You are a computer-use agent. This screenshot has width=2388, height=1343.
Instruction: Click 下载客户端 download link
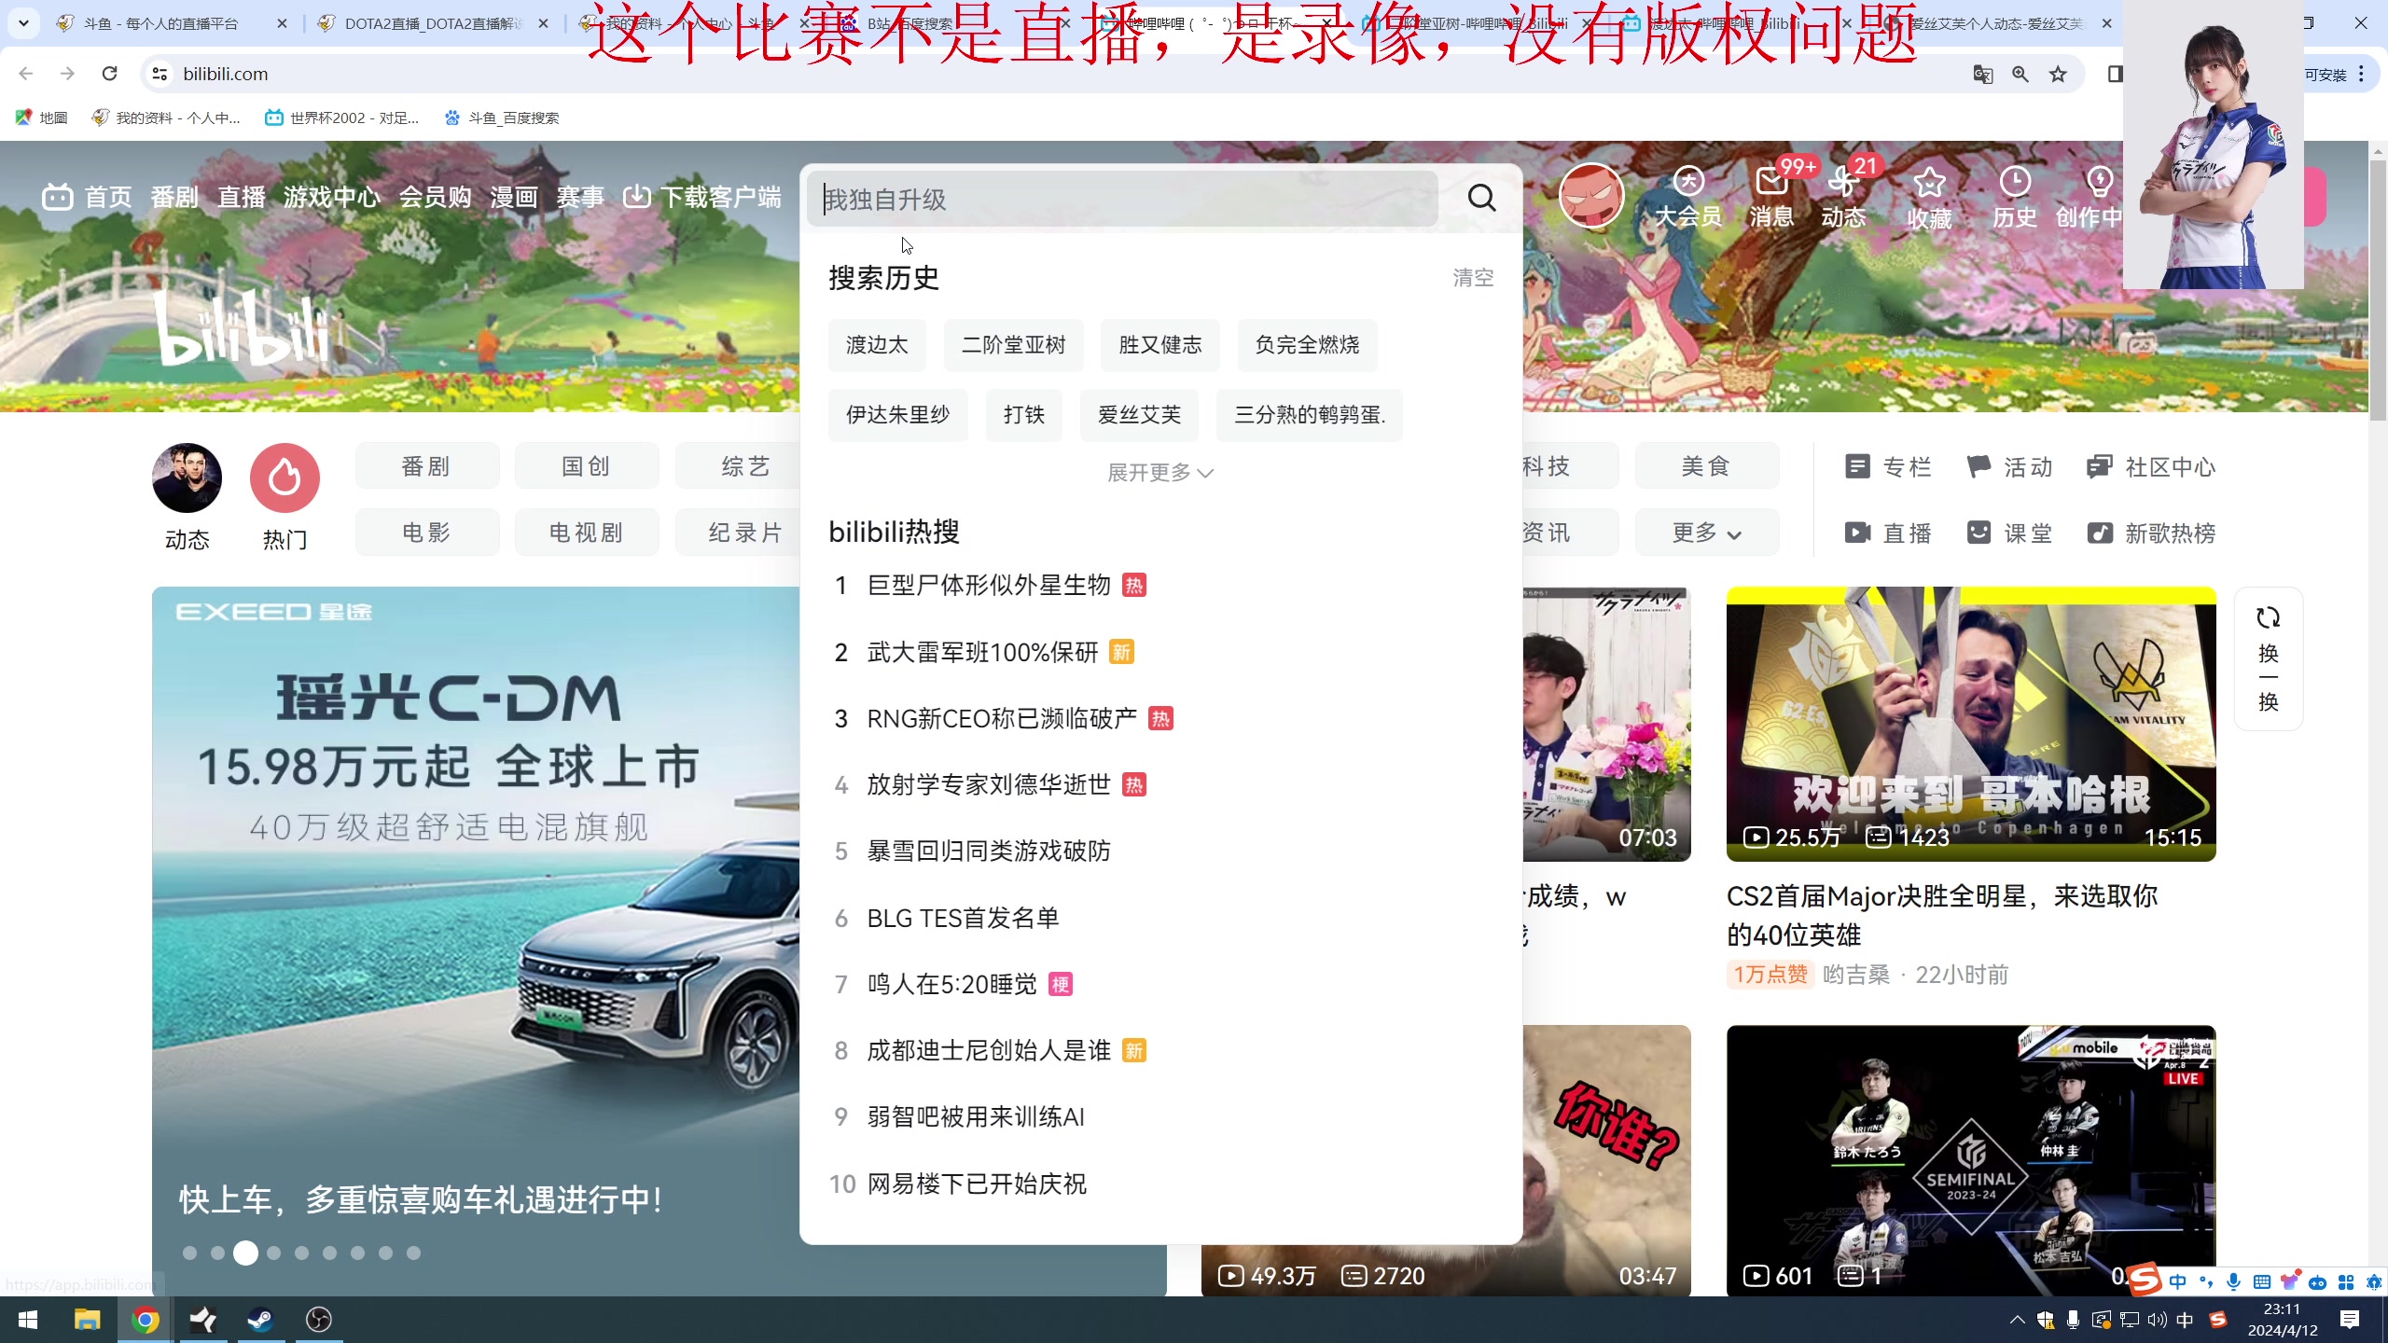click(x=702, y=197)
